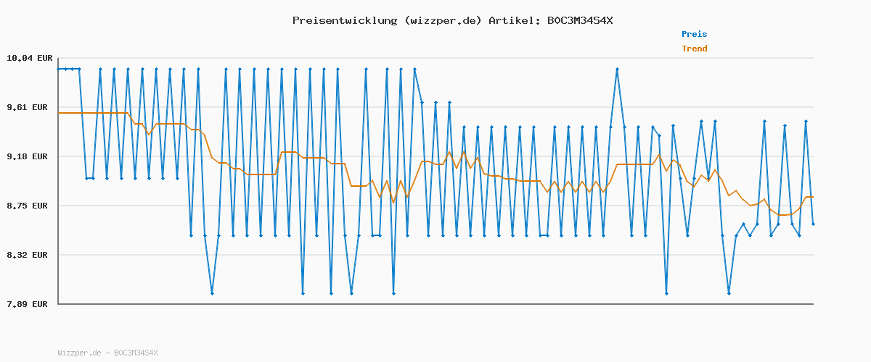
Task: Click the Wizzper.de footer watermark text
Action: [107, 353]
